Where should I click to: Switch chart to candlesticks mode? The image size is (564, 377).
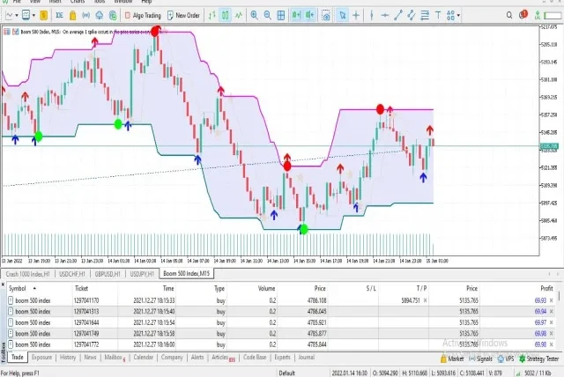(x=226, y=16)
